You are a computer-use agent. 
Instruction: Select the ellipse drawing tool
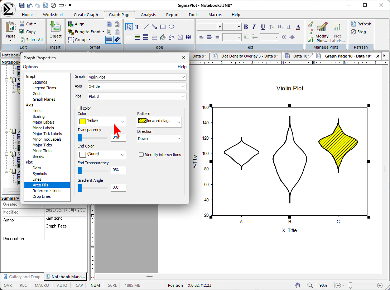(x=172, y=27)
